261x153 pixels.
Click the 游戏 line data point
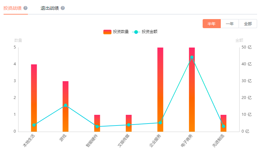point(65,105)
